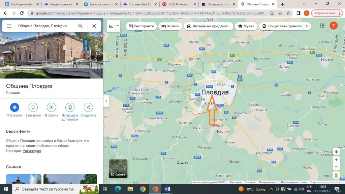Open File Explorer from taskbar
345x194 pixels.
[130, 189]
